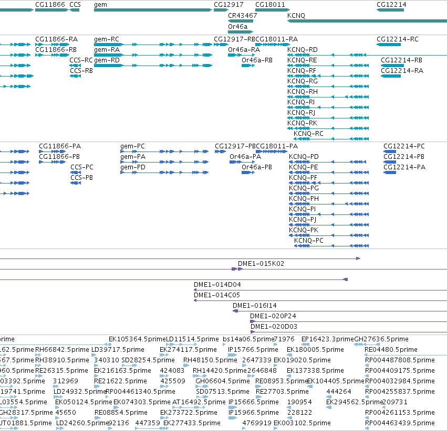
Task: Open the "KCNQ-RC" transcript label
Action: [x=308, y=133]
